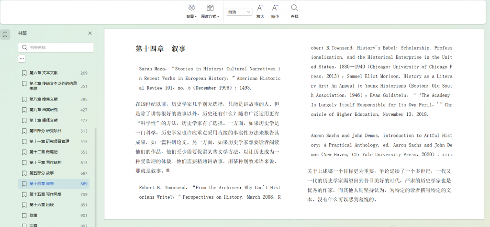Click paragraph starting 在19世纪以前
Image resolution: width=490 pixels, height=227 pixels.
[208, 137]
